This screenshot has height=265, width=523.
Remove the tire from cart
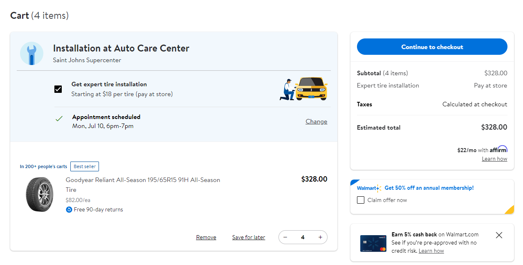pyautogui.click(x=206, y=237)
